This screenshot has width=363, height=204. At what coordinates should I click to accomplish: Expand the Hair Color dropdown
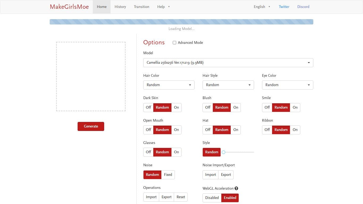(169, 85)
